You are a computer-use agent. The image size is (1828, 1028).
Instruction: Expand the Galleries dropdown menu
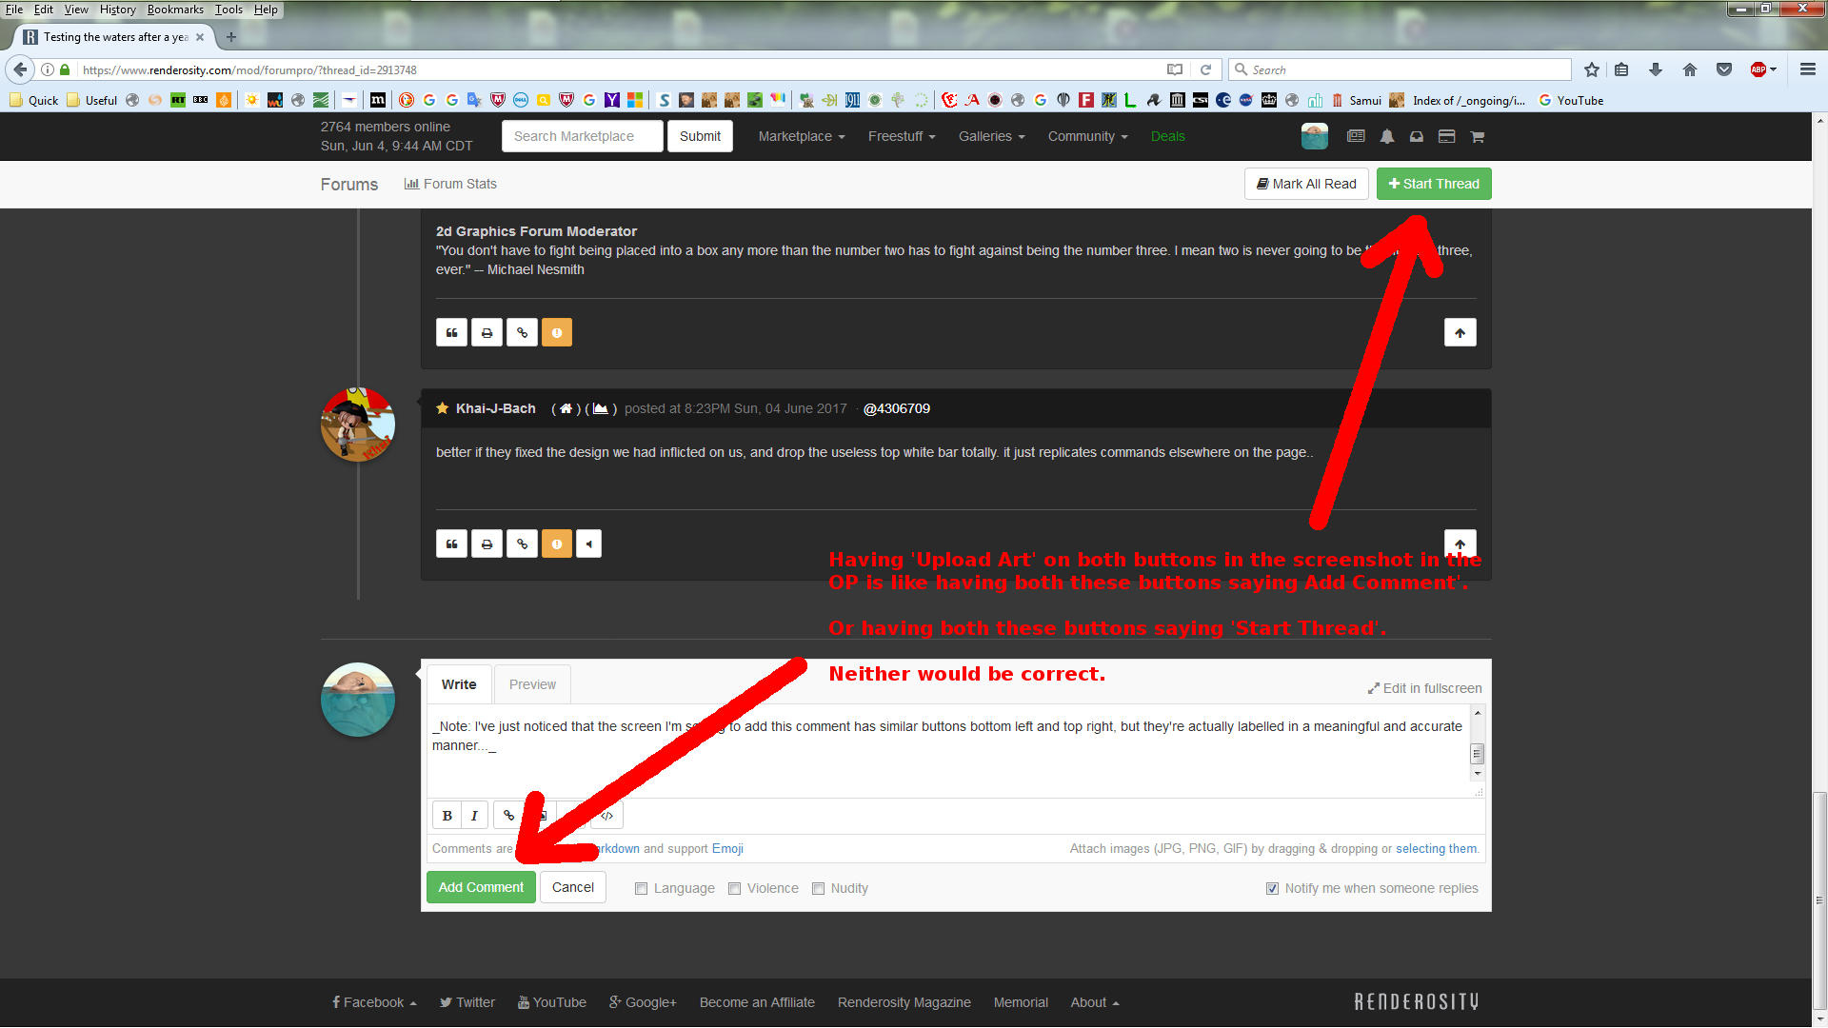pos(991,137)
